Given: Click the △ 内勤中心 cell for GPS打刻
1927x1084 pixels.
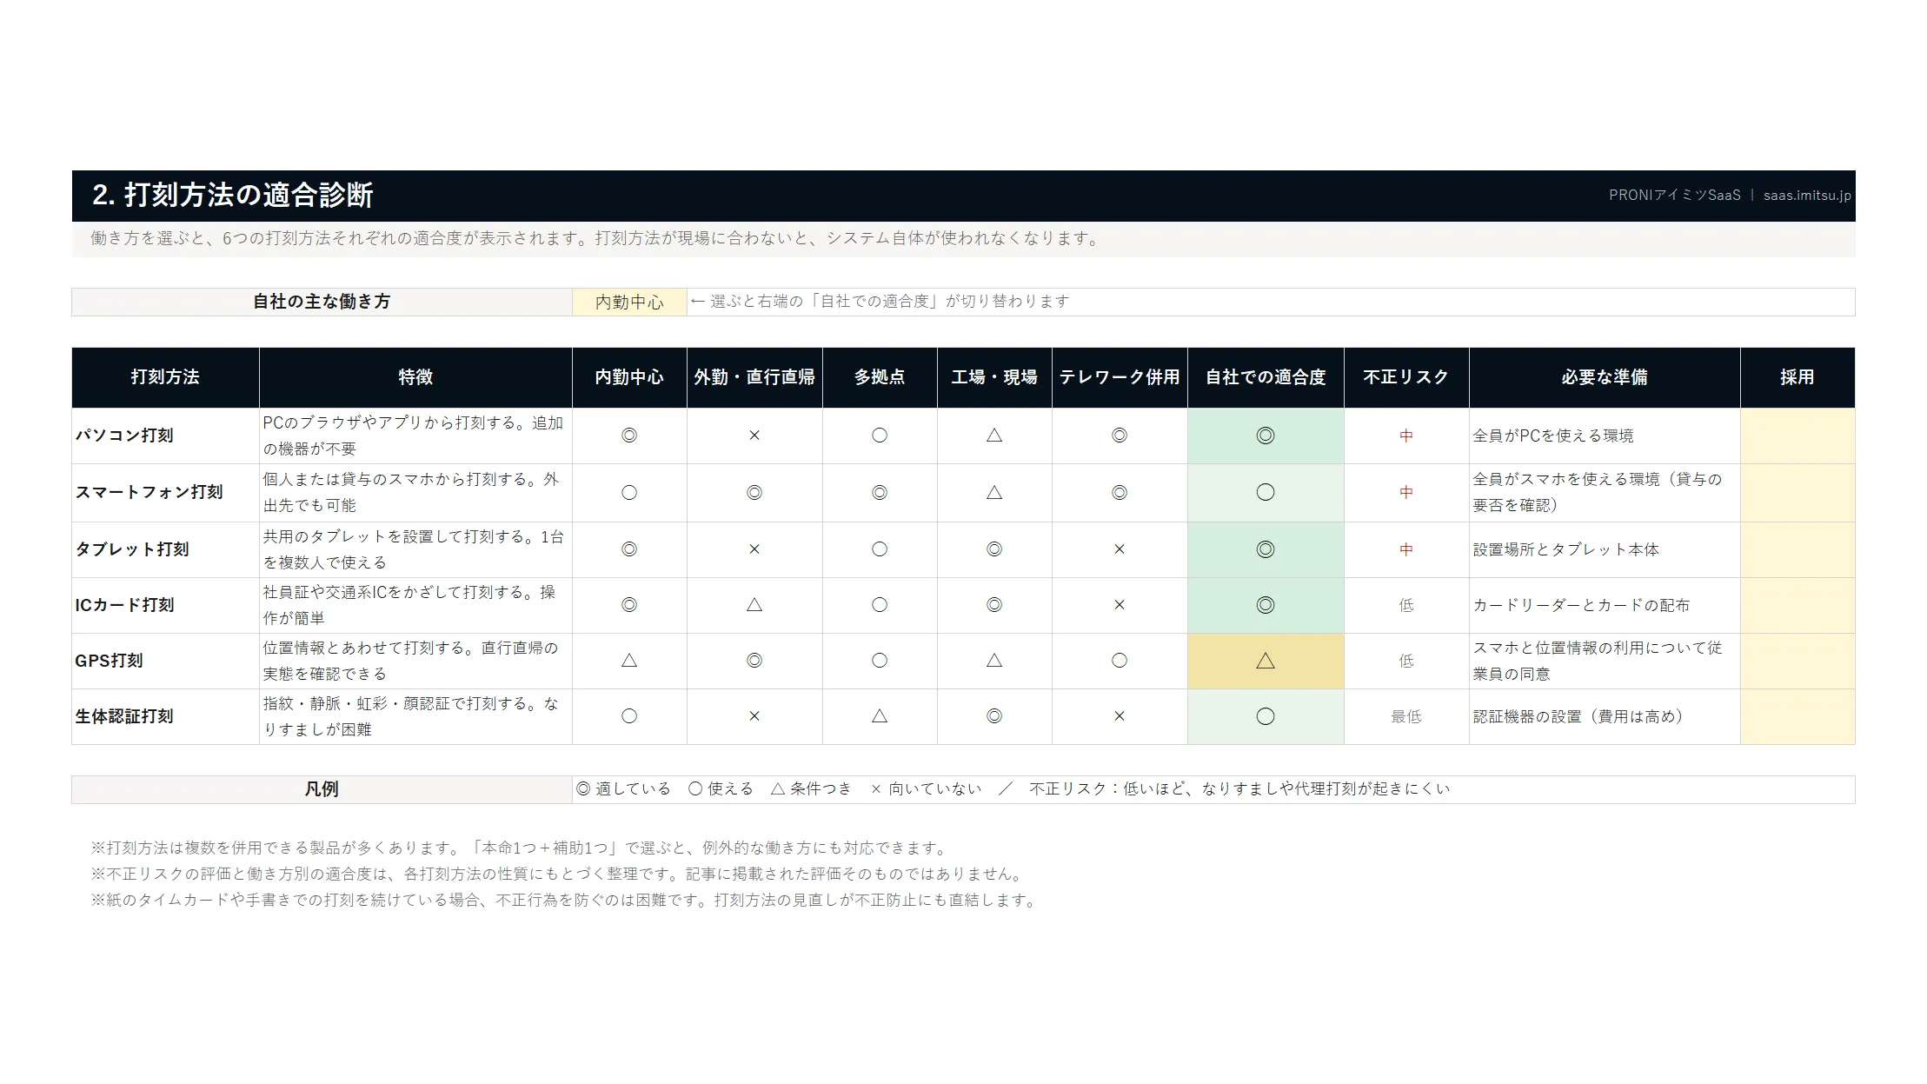Looking at the screenshot, I should tap(629, 661).
